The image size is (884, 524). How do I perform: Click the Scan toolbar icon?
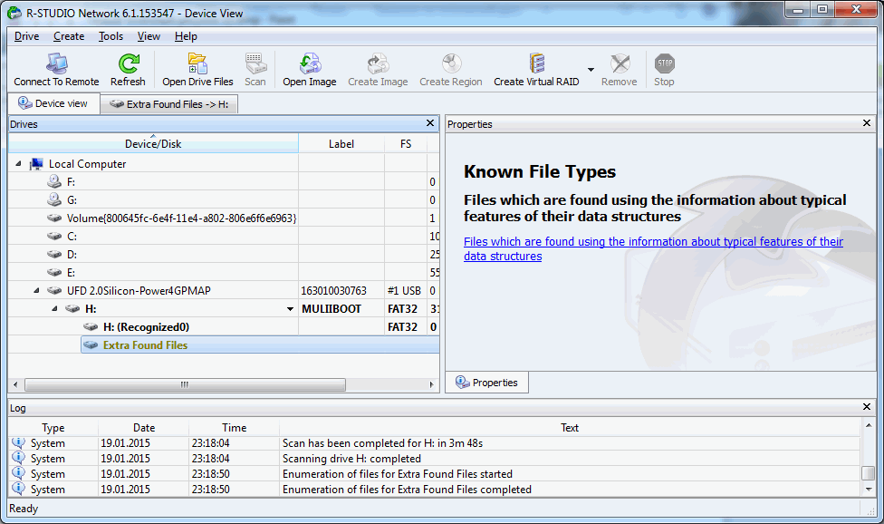(255, 65)
